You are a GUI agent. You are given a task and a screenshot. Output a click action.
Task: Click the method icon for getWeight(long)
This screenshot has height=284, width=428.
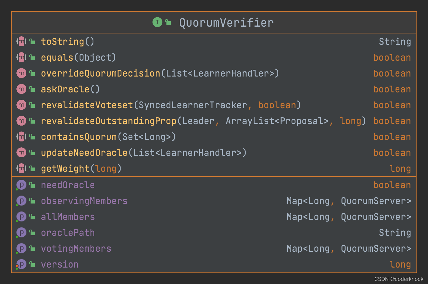tap(21, 169)
